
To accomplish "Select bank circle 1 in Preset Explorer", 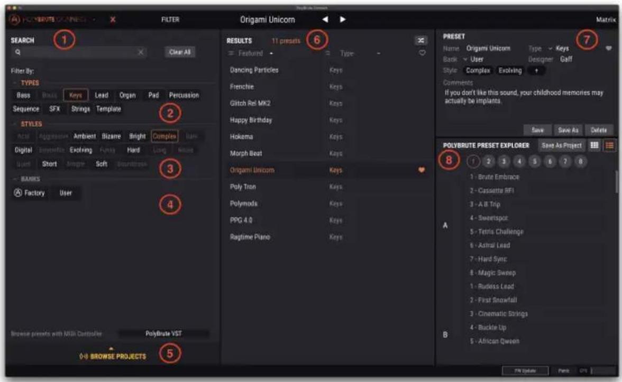I will [x=473, y=161].
